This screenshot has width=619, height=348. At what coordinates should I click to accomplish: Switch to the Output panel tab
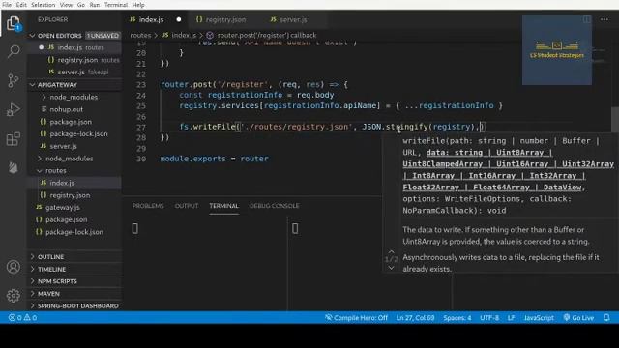tap(187, 206)
